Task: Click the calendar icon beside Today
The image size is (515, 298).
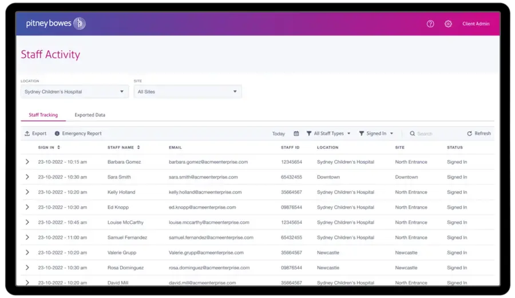Action: coord(296,134)
